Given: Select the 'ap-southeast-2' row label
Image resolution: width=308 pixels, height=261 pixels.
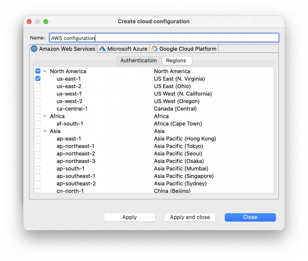Looking at the screenshot, I should click(76, 183).
